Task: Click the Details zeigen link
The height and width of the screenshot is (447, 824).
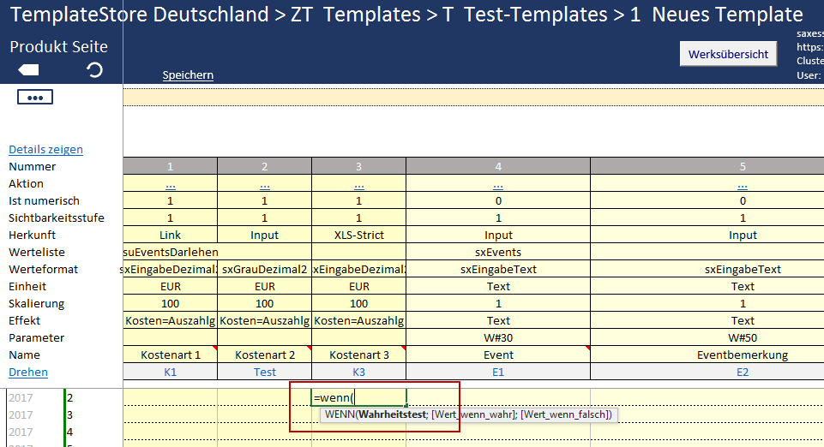Action: (x=45, y=149)
